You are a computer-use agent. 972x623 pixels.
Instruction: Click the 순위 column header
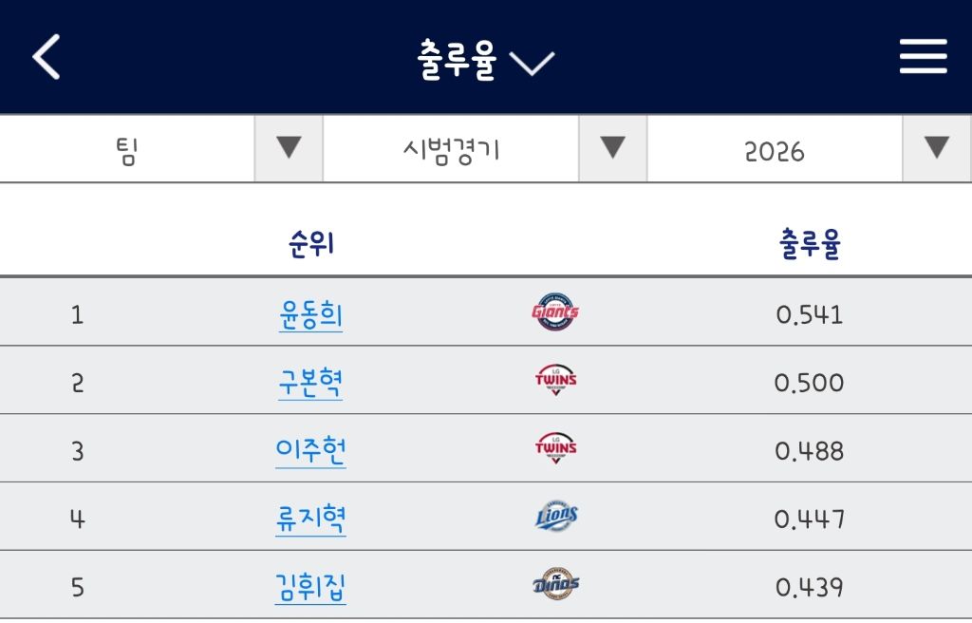[x=311, y=243]
